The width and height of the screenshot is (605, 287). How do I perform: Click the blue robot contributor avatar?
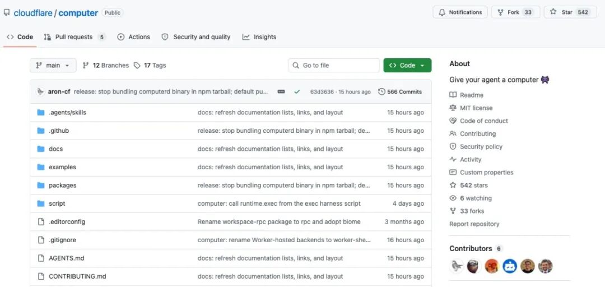point(510,266)
